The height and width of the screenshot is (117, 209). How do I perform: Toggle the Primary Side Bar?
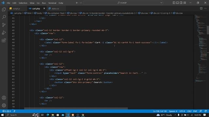[174, 3]
